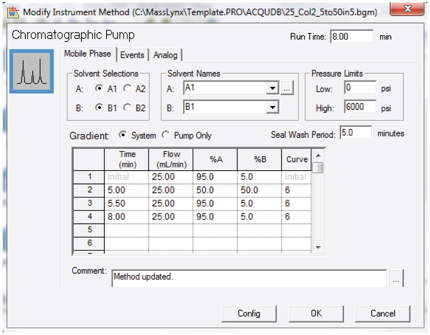The image size is (430, 335).
Task: Click the Run Time input field
Action: click(x=351, y=37)
